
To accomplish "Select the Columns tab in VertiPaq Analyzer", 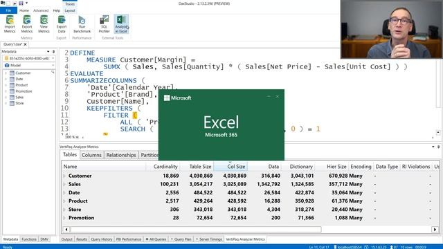I will tap(91, 155).
